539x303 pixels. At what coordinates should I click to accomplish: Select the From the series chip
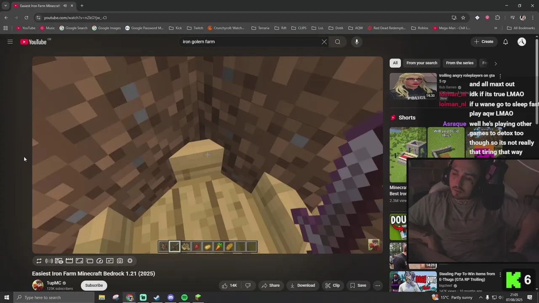[459, 63]
